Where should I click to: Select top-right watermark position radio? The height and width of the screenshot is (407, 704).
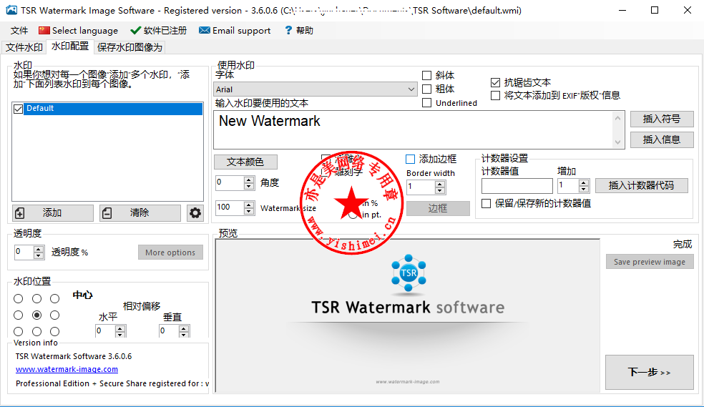(x=55, y=298)
